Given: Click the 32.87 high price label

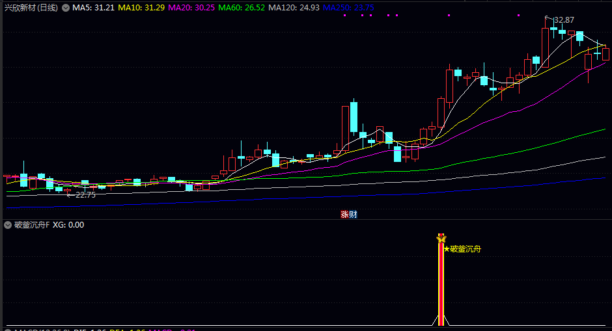Looking at the screenshot, I should (x=564, y=20).
